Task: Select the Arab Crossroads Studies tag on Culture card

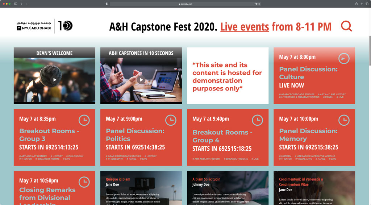Action: tap(297, 94)
